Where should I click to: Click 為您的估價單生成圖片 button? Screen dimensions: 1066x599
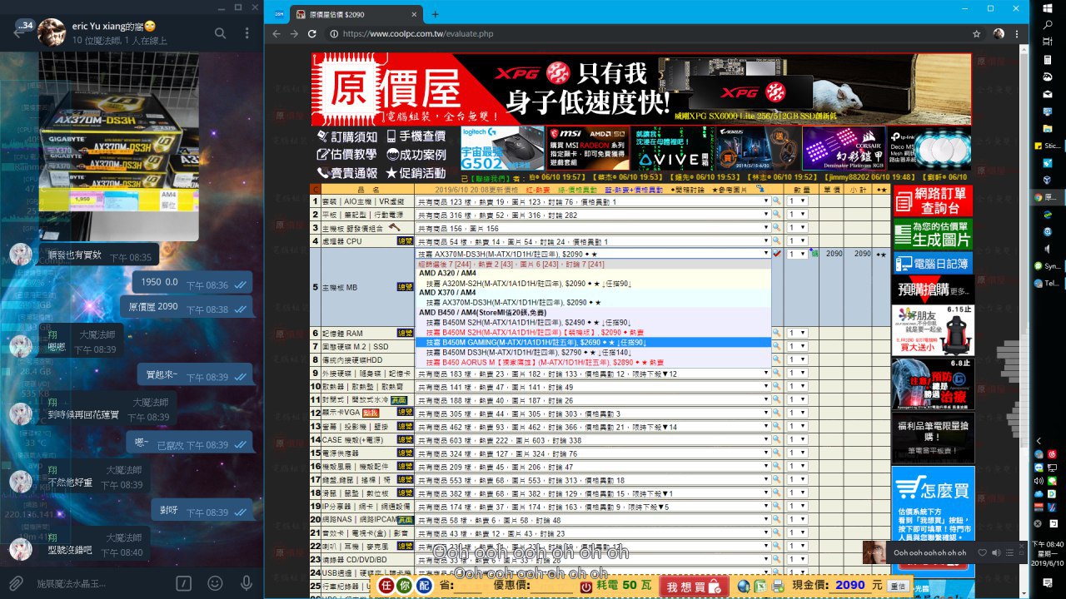pos(933,234)
